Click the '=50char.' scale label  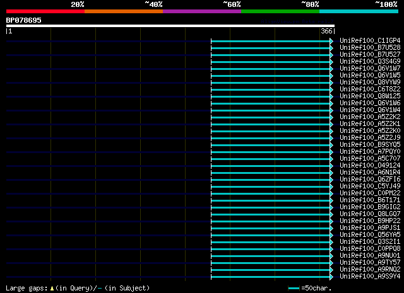pos(316,288)
